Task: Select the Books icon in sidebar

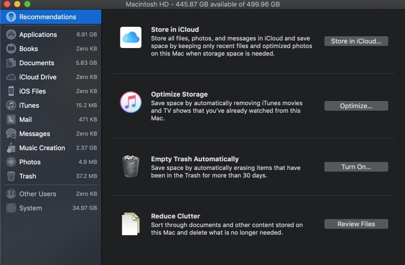Action: [x=11, y=49]
